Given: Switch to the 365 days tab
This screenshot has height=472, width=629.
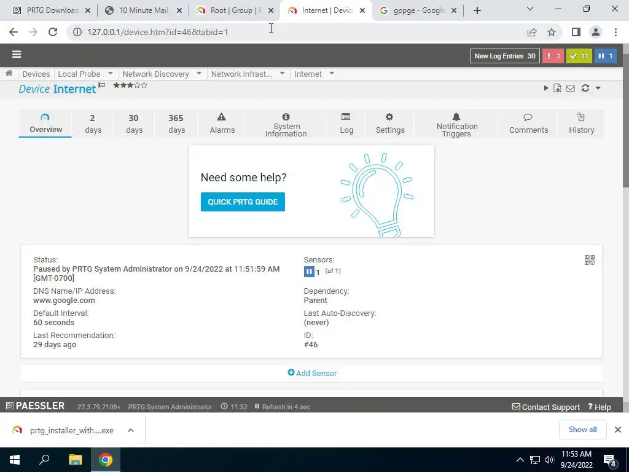Looking at the screenshot, I should 176,123.
